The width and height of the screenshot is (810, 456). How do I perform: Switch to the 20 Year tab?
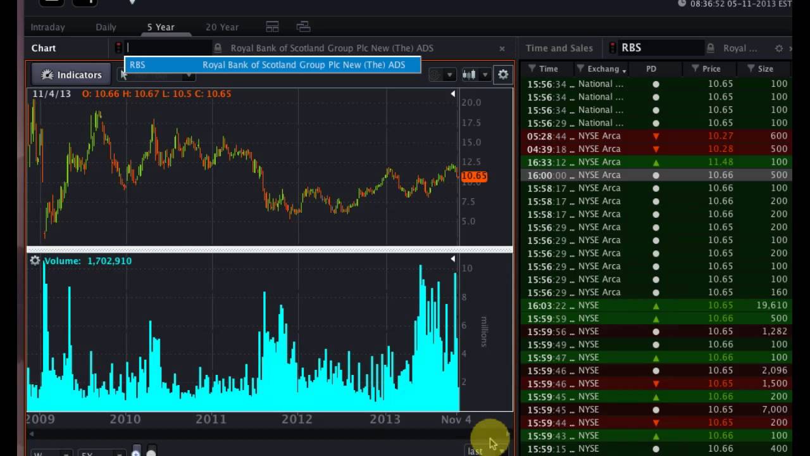point(222,27)
